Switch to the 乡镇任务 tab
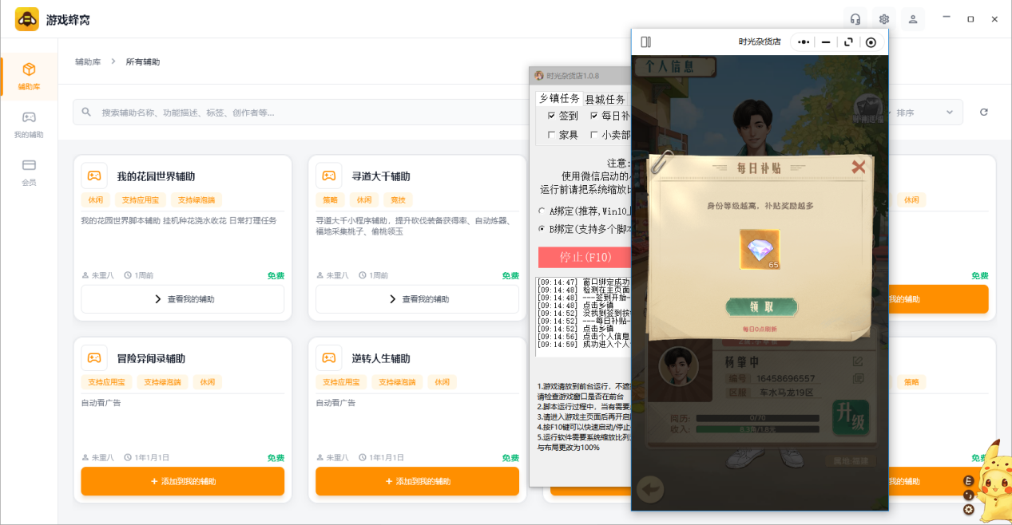 [559, 99]
